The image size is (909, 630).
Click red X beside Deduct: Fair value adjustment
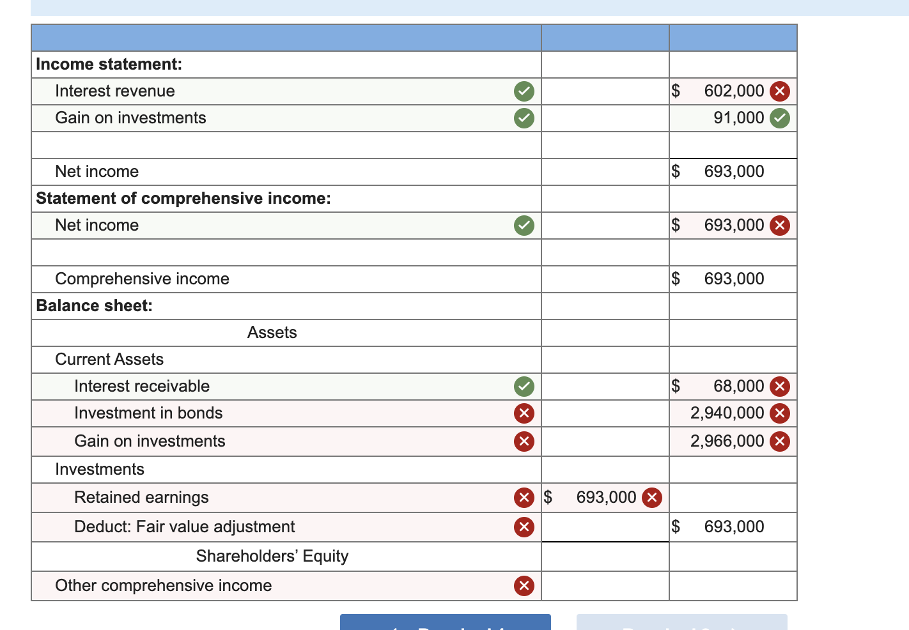tap(524, 527)
